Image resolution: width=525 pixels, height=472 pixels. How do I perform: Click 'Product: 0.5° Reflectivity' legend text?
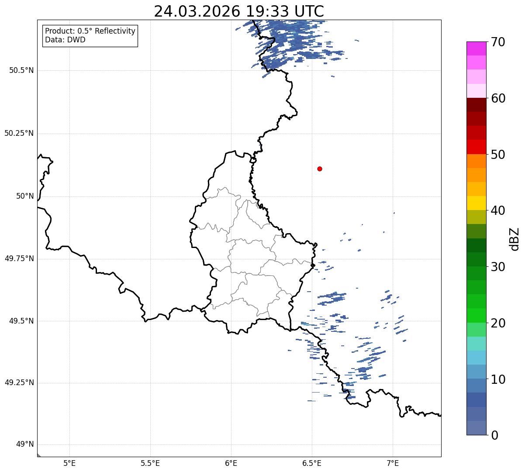[x=90, y=31]
